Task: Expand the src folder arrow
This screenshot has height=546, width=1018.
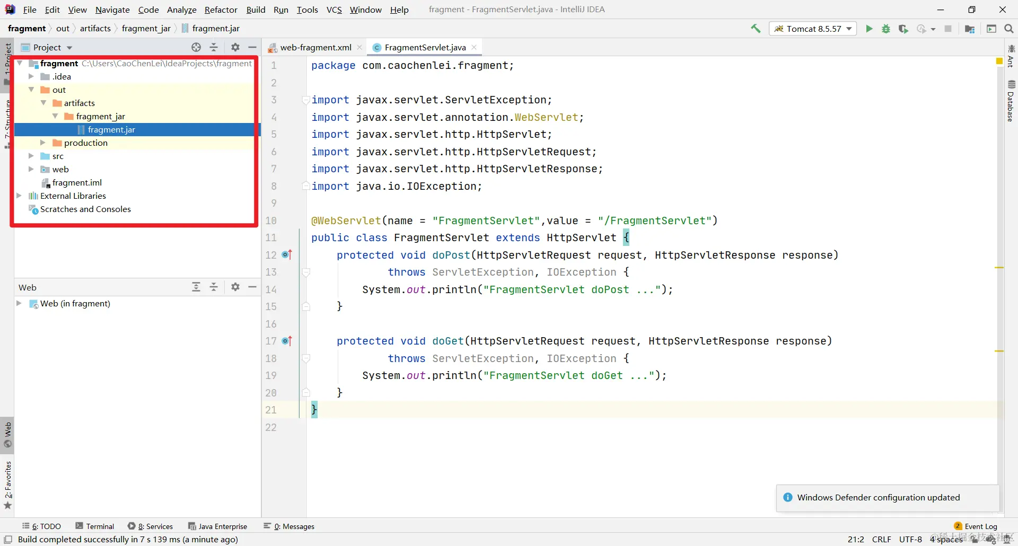Action: pos(31,156)
